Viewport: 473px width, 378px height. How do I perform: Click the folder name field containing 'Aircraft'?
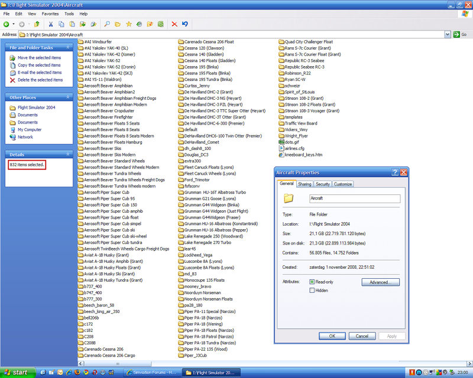pyautogui.click(x=355, y=198)
